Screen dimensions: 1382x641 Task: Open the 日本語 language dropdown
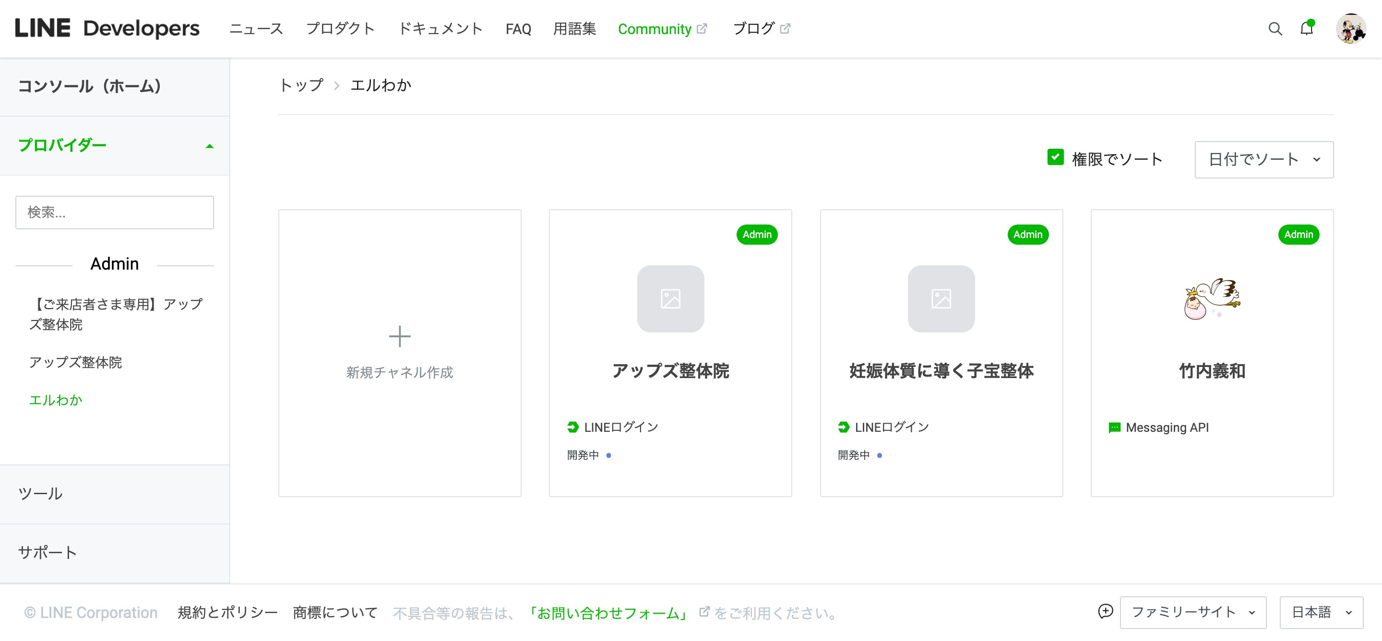point(1321,613)
